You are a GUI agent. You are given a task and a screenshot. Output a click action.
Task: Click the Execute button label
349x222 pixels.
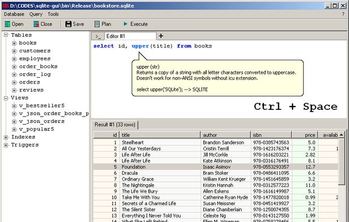point(139,24)
